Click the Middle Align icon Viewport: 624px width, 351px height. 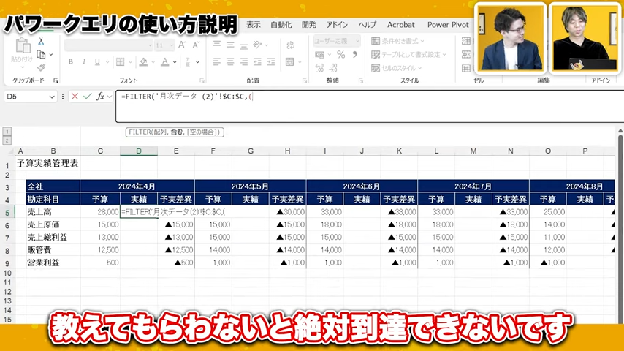coord(230,45)
